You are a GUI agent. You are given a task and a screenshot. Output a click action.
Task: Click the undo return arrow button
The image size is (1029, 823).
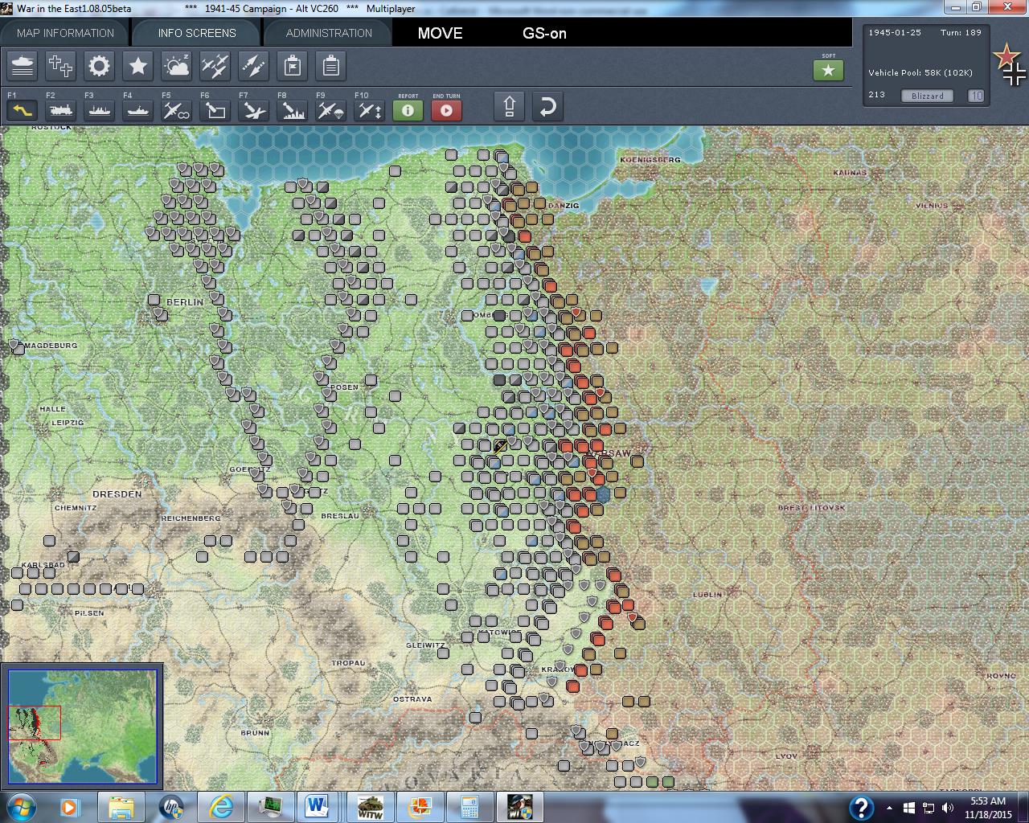[547, 107]
